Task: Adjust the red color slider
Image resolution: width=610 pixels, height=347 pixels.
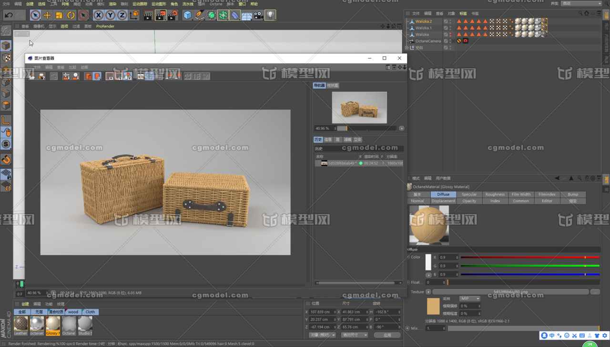Action: (x=530, y=257)
